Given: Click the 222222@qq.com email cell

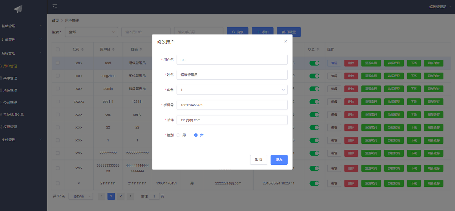Looking at the screenshot, I should (228, 183).
